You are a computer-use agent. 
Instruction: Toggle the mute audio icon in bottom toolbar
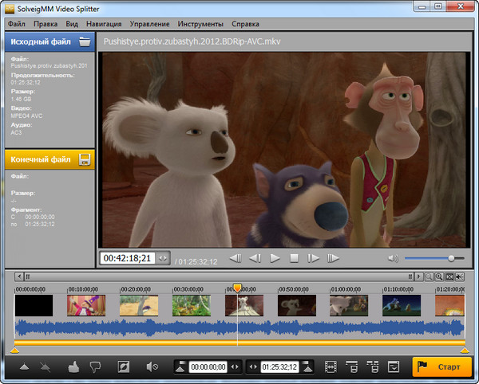point(152,367)
